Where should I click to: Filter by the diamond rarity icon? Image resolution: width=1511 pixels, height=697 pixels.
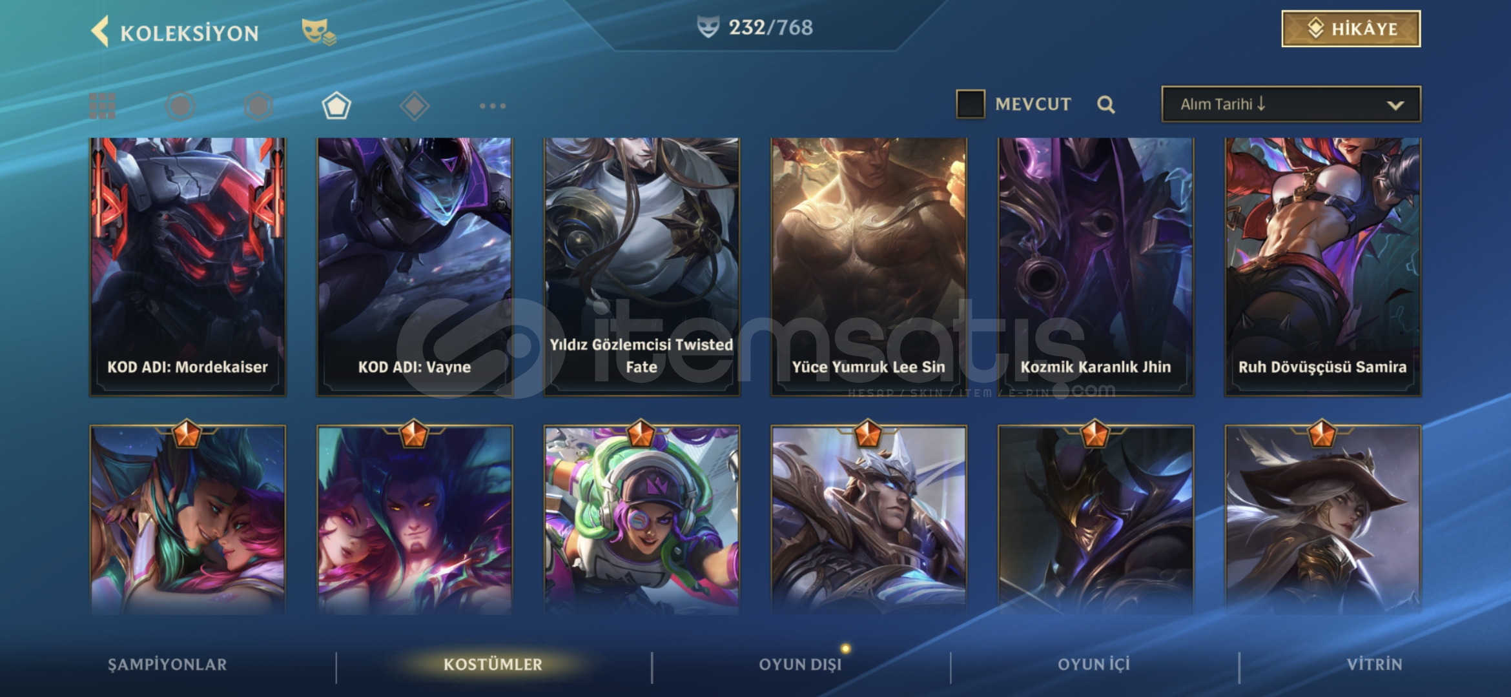pyautogui.click(x=415, y=106)
